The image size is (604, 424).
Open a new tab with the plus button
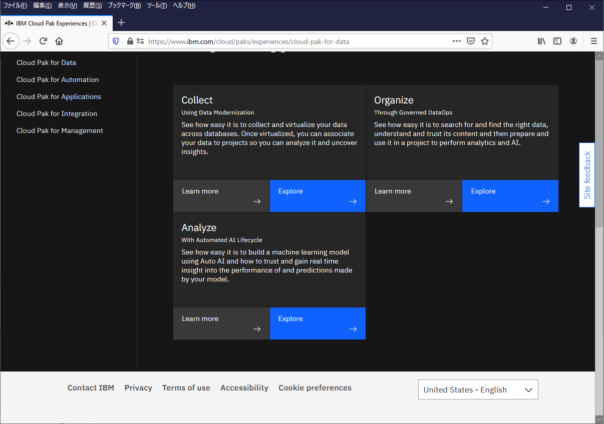(x=121, y=22)
